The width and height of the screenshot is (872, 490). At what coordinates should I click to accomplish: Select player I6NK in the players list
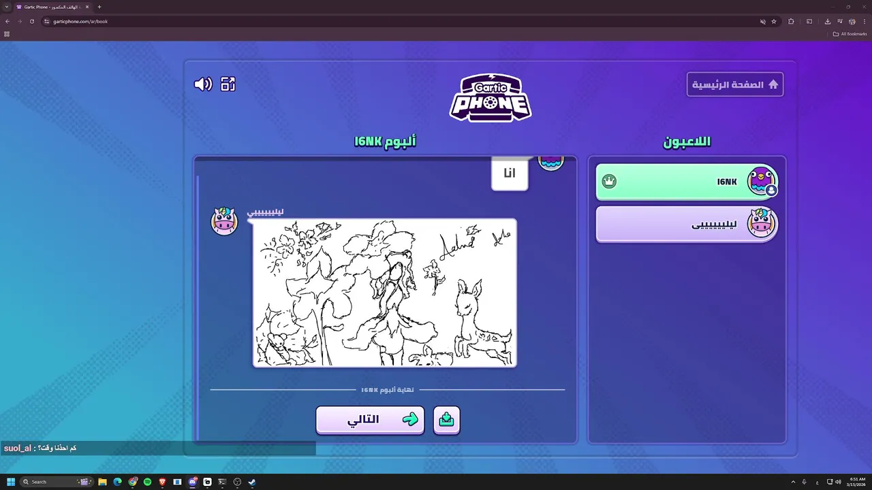[x=687, y=182]
